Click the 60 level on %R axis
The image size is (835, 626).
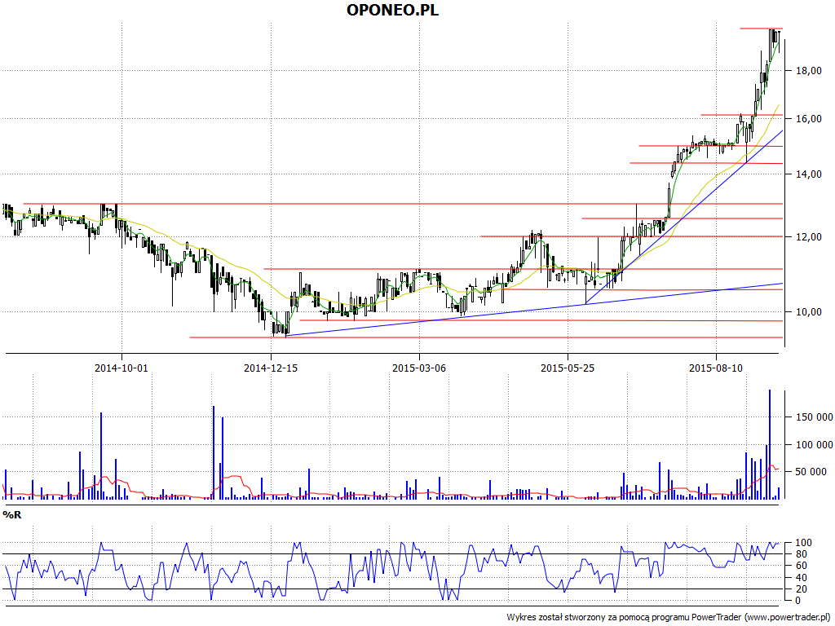(801, 566)
